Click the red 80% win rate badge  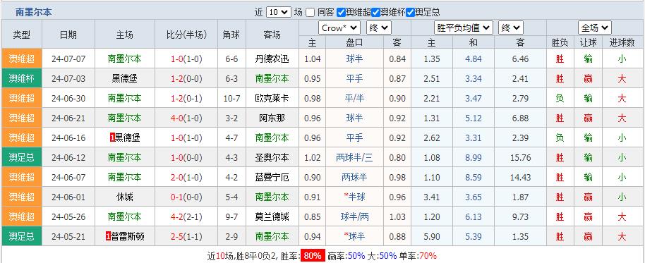tap(313, 256)
